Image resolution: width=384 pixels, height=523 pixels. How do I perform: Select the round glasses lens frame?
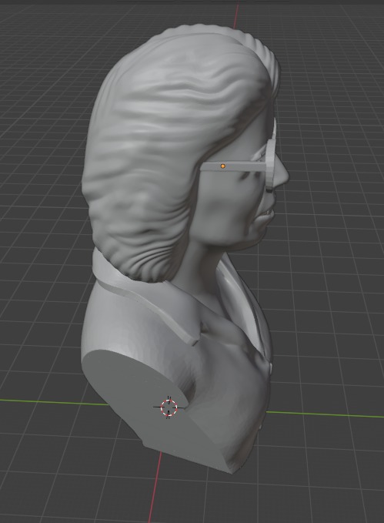pyautogui.click(x=270, y=164)
